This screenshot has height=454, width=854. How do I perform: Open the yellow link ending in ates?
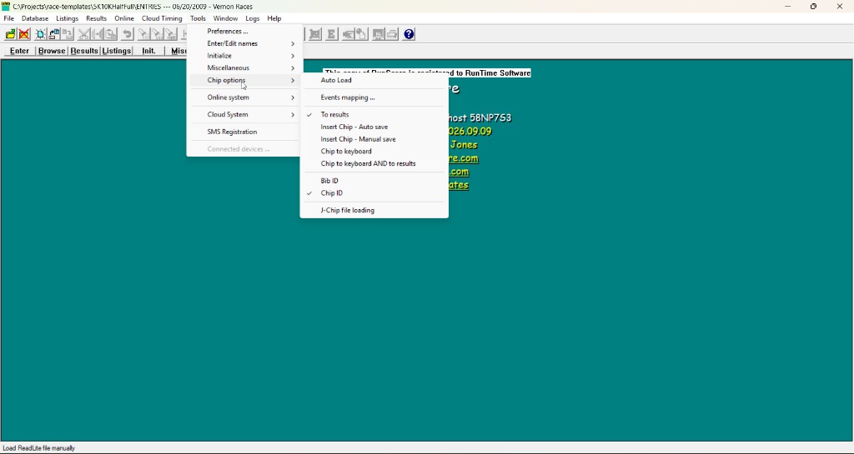pos(459,185)
